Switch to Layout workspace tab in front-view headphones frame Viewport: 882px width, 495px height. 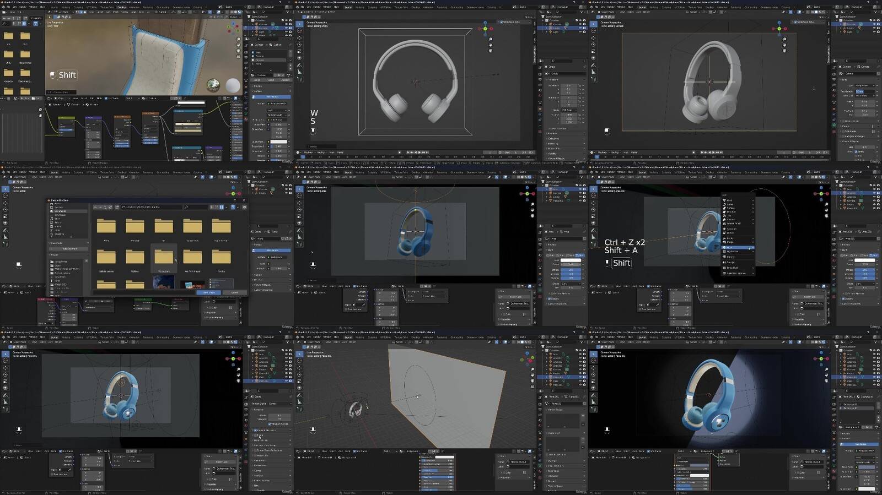click(348, 7)
